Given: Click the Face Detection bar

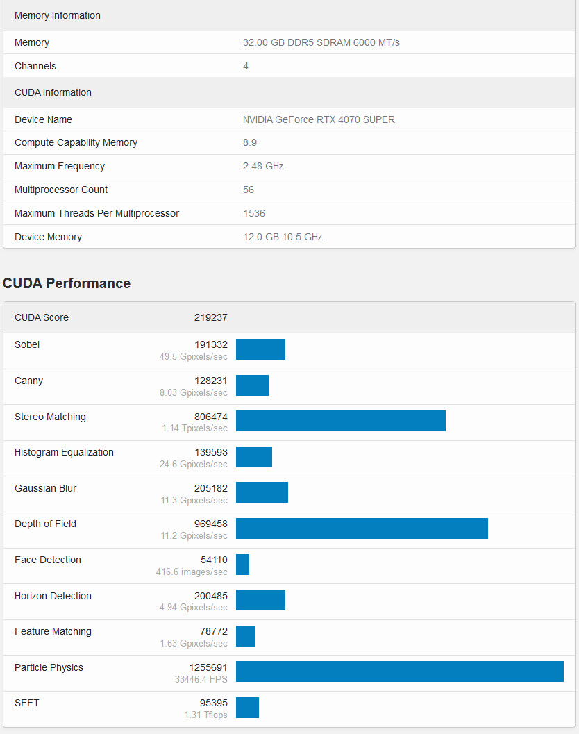Looking at the screenshot, I should [242, 565].
